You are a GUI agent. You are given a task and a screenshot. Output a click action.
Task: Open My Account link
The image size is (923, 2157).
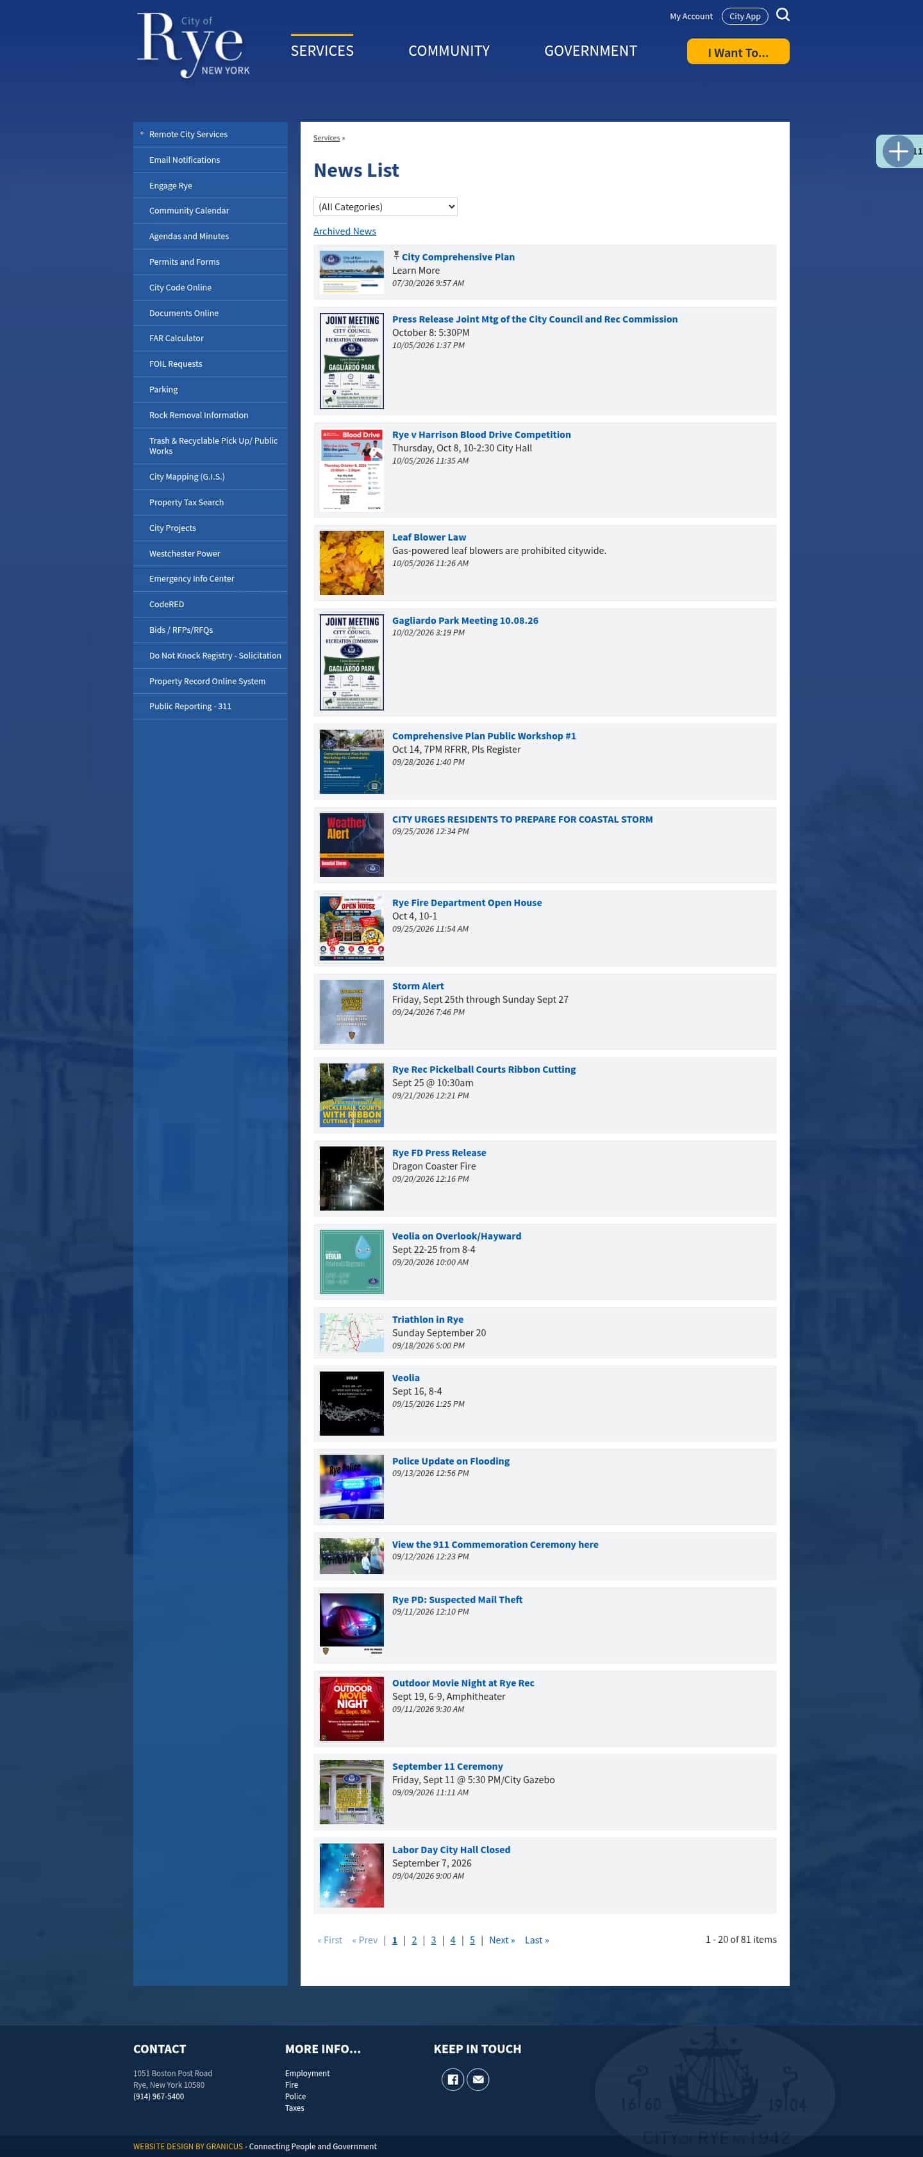690,16
